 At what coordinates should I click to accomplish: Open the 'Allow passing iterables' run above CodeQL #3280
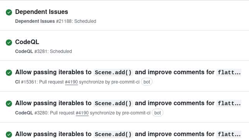128,103
